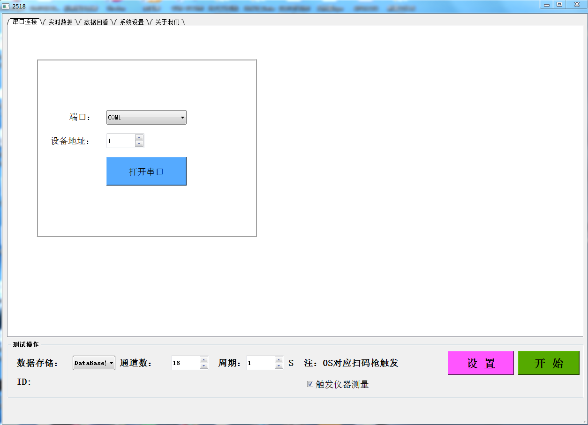Expand the 数据存储 DataBase dropdown
The height and width of the screenshot is (425, 588).
94,363
